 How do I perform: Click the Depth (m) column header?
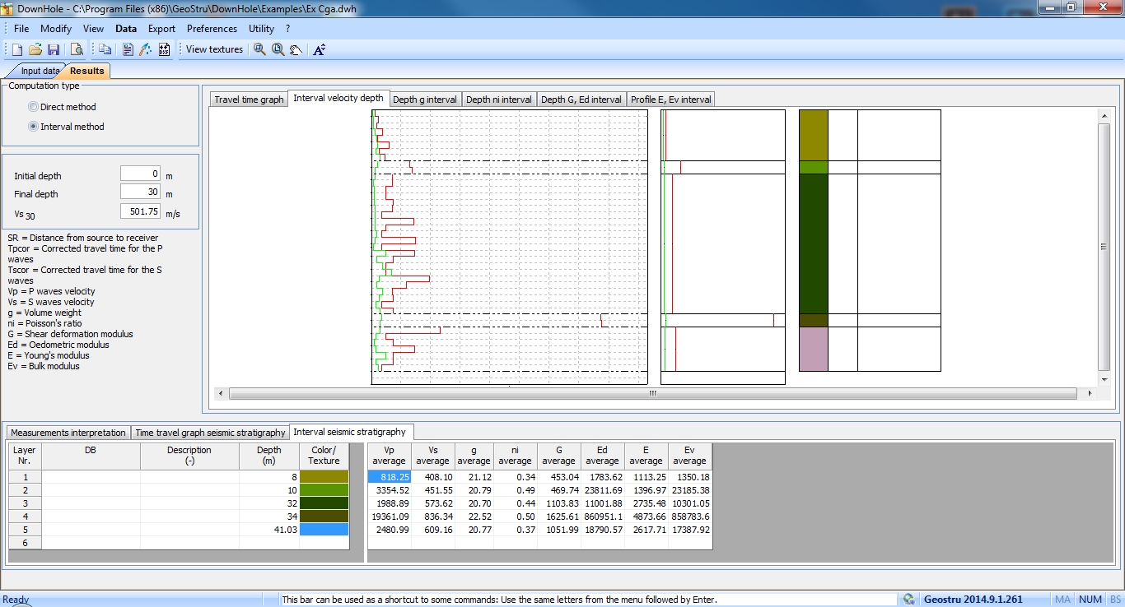(x=269, y=456)
